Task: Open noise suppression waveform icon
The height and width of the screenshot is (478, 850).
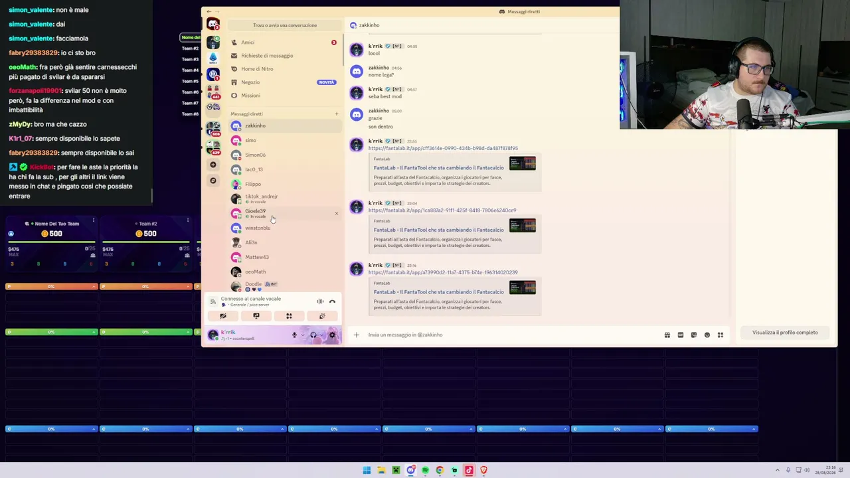Action: point(320,301)
